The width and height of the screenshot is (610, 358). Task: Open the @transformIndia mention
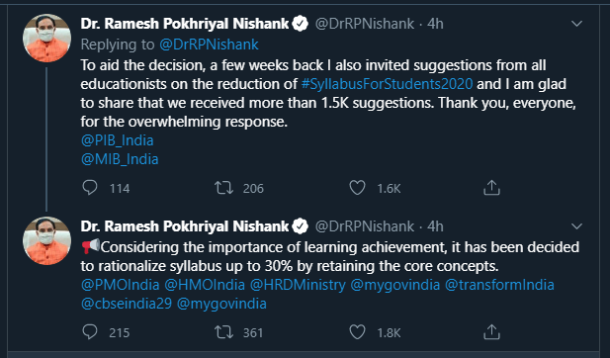click(499, 285)
